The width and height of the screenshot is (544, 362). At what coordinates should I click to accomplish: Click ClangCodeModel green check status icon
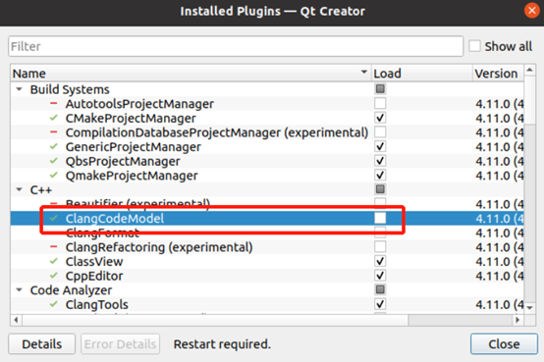[53, 218]
